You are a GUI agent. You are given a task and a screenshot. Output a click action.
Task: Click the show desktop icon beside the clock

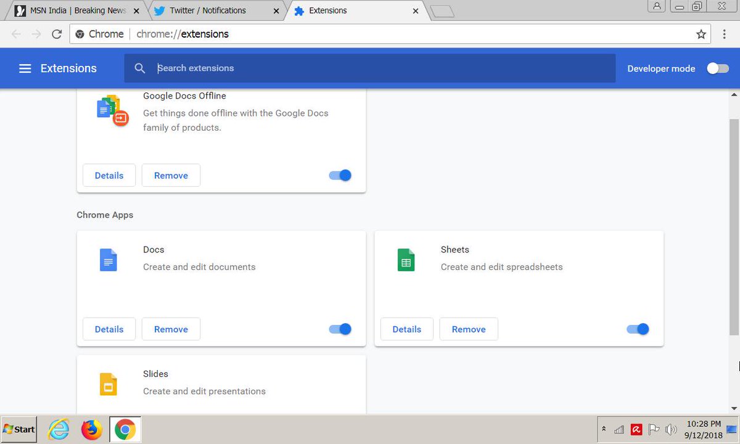(x=732, y=429)
